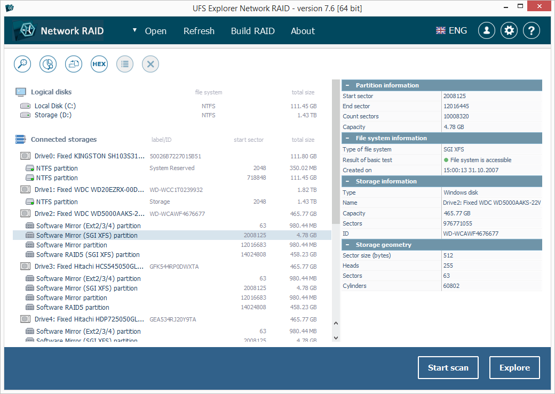Click Drive2 Software RAID5 (SGI XFS) partition icon

pos(30,255)
